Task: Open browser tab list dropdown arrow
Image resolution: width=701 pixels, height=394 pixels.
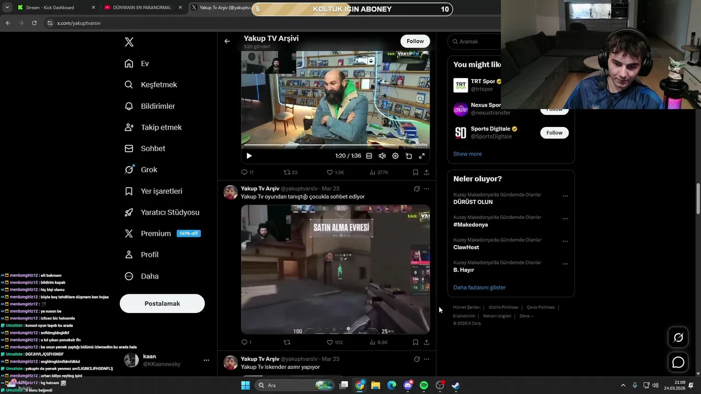Action: [7, 8]
